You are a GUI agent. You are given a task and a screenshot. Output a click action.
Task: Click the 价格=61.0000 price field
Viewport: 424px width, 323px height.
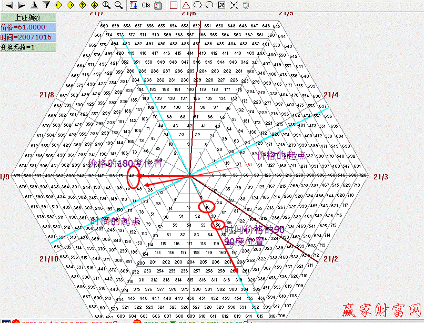click(28, 27)
